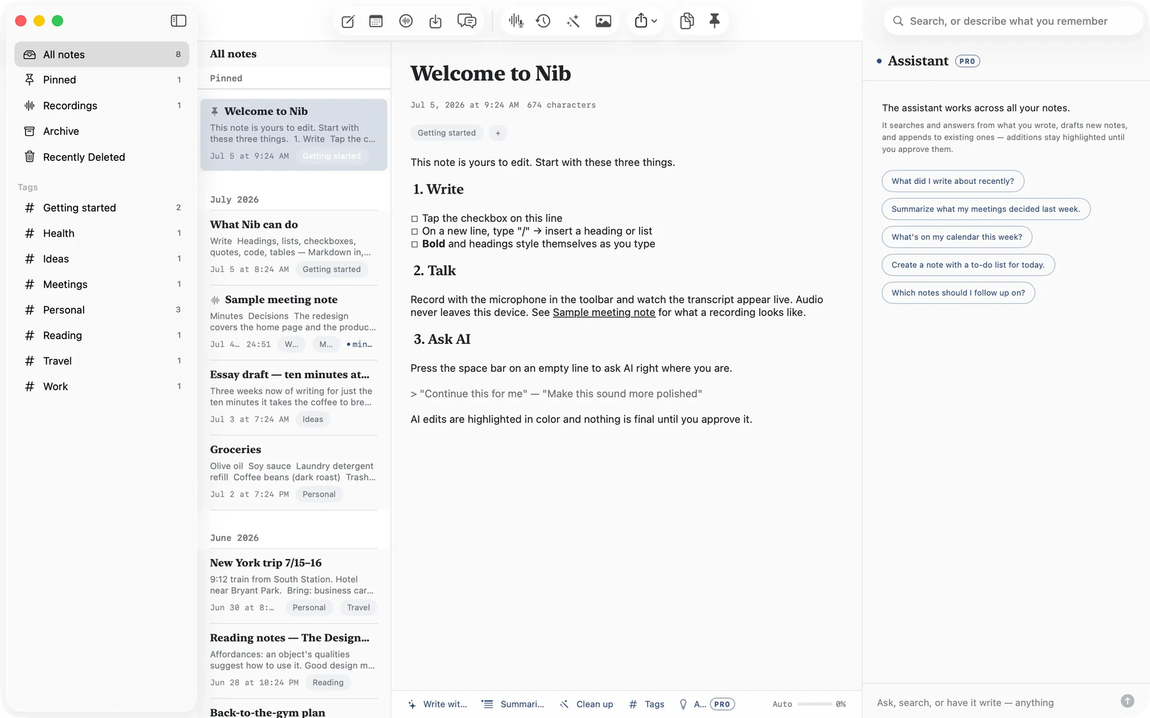Click the lightbulb PRO button in bottom bar

[x=706, y=704]
